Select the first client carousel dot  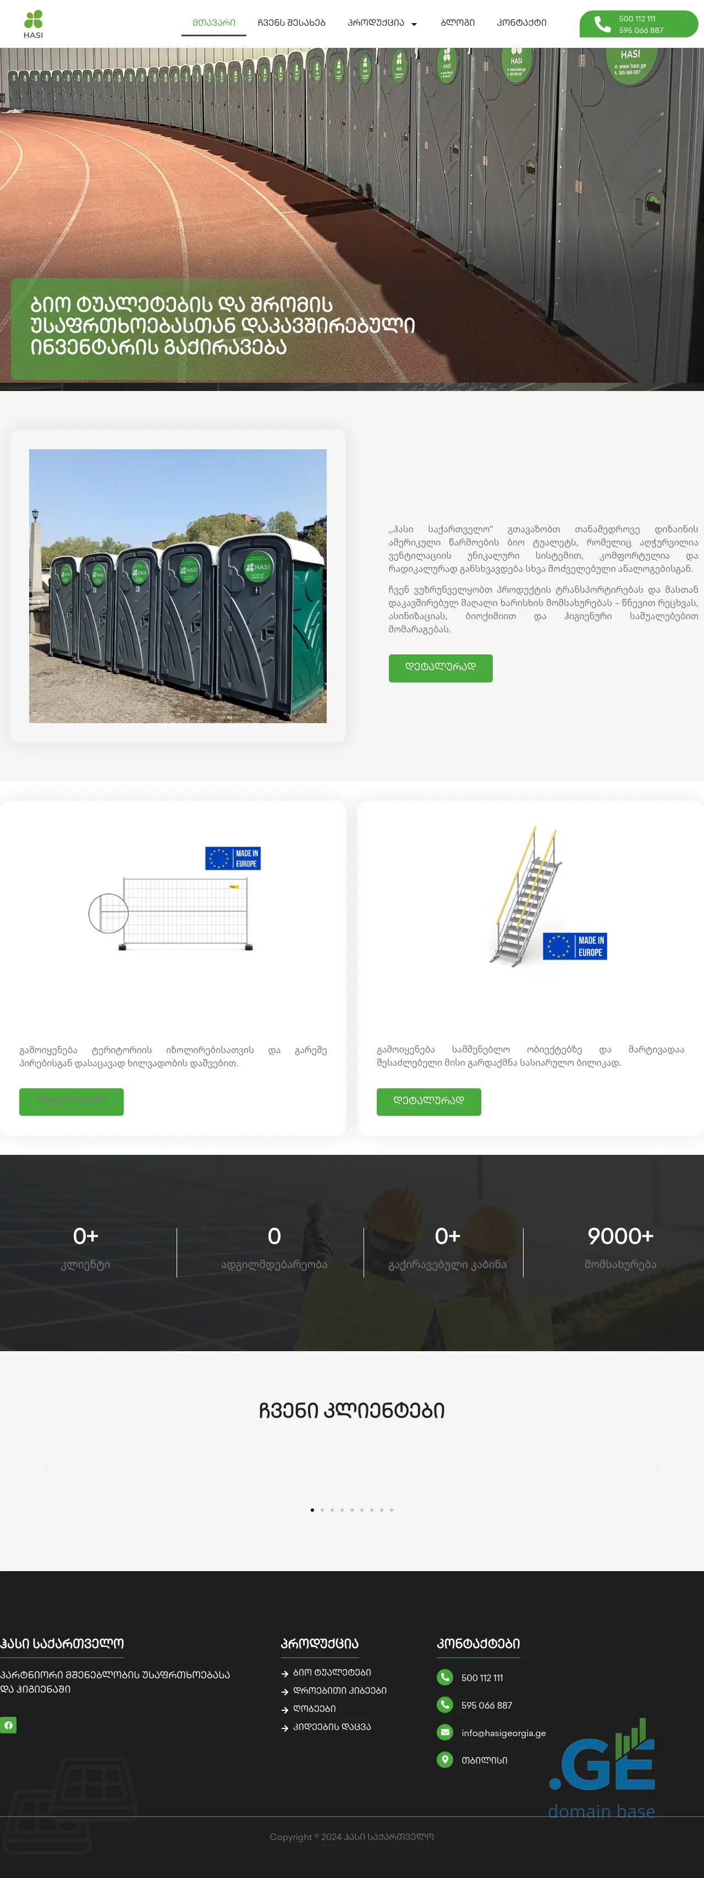[x=312, y=1510]
